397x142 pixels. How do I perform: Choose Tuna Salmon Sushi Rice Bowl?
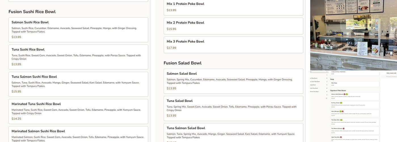[x=34, y=77]
